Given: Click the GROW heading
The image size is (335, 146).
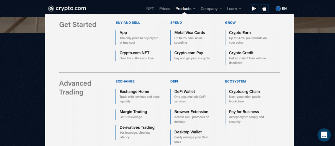Looking at the screenshot, I should (x=230, y=22).
